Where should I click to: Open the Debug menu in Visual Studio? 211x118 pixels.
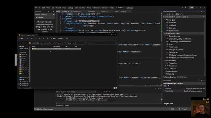(x=70, y=8)
